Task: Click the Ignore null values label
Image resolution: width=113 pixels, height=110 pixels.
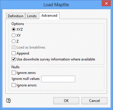Action: click(26, 79)
